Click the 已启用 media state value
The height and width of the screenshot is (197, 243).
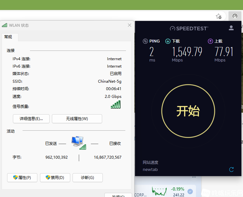(116, 74)
